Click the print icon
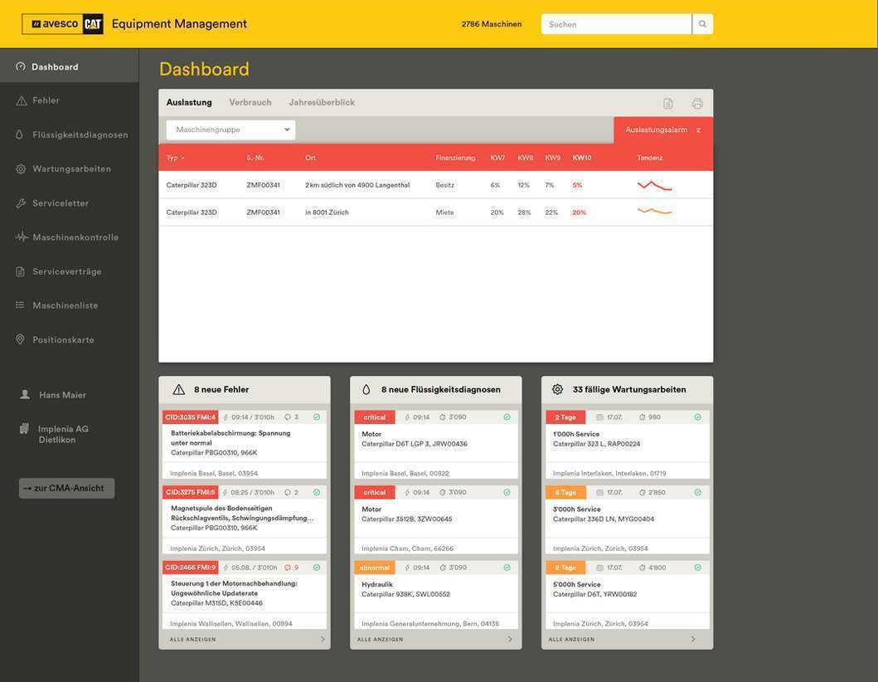The height and width of the screenshot is (682, 878). (697, 103)
